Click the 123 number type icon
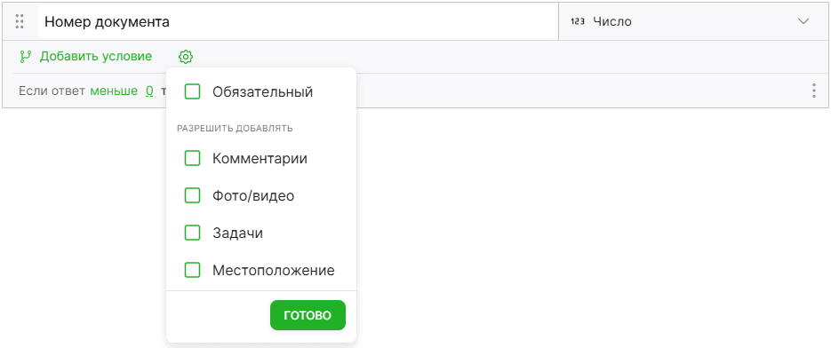Viewport: 831px width, 348px height. coord(577,21)
